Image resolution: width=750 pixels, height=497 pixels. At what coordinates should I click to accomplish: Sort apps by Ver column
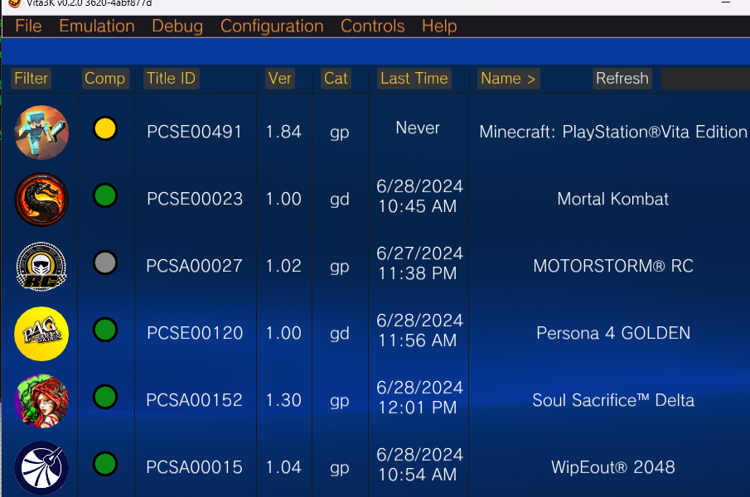280,79
